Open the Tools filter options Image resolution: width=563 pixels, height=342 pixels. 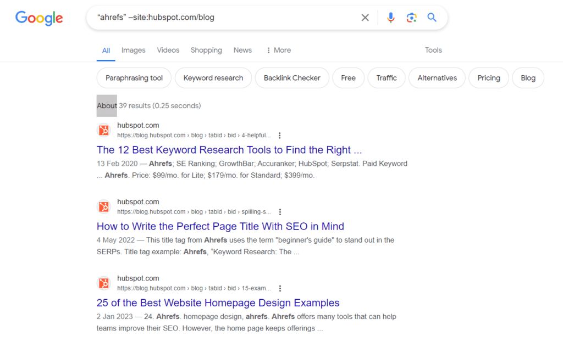(433, 50)
